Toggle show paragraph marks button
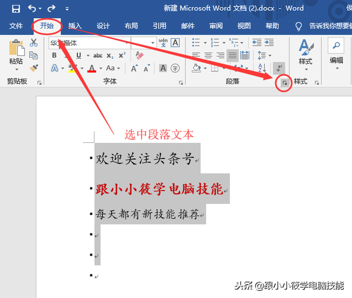352x298 pixels. tap(279, 68)
